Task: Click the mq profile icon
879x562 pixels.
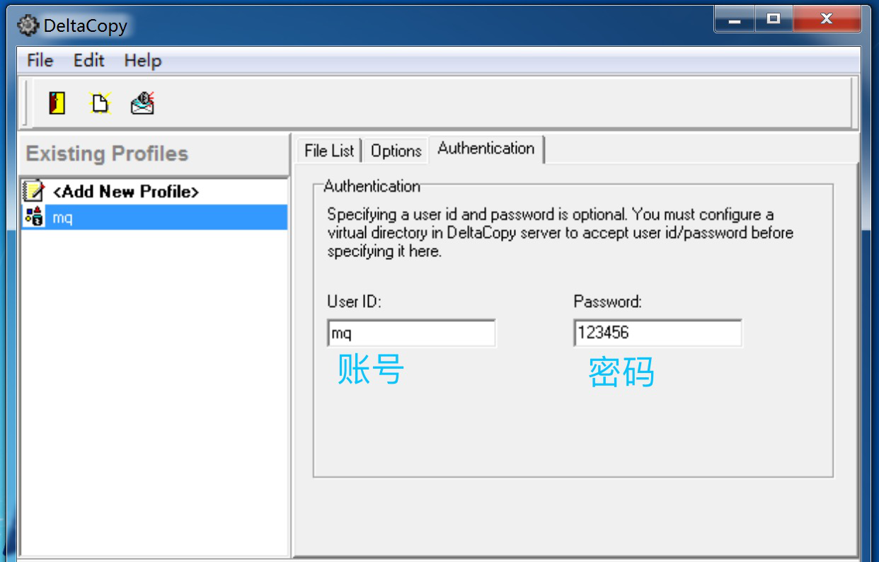Action: point(33,217)
